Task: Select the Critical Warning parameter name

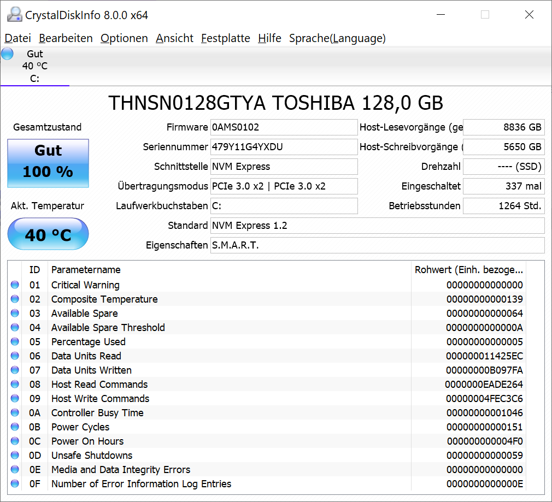Action: 86,285
